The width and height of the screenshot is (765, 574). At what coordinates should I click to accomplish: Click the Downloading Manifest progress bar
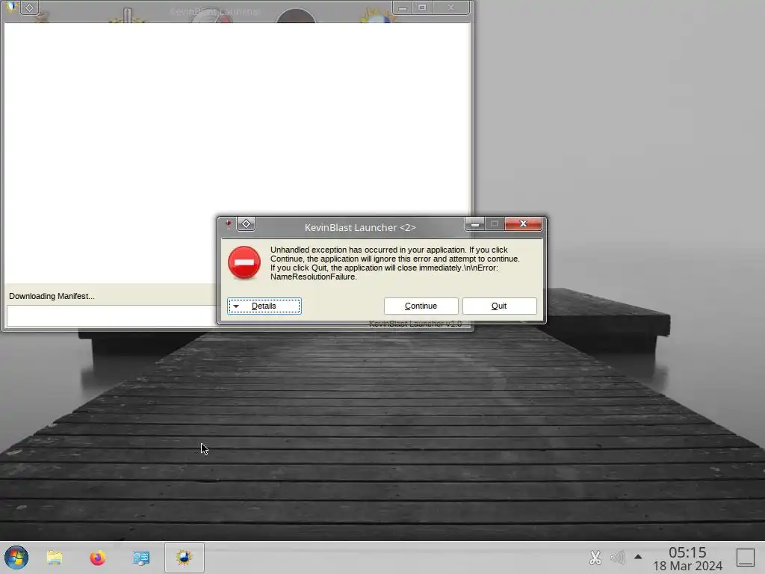click(111, 316)
